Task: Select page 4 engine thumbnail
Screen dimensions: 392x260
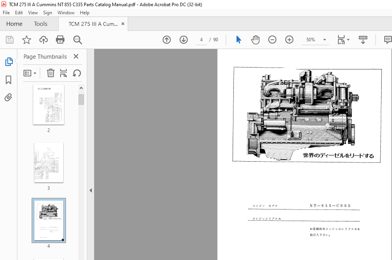Action: point(49,220)
